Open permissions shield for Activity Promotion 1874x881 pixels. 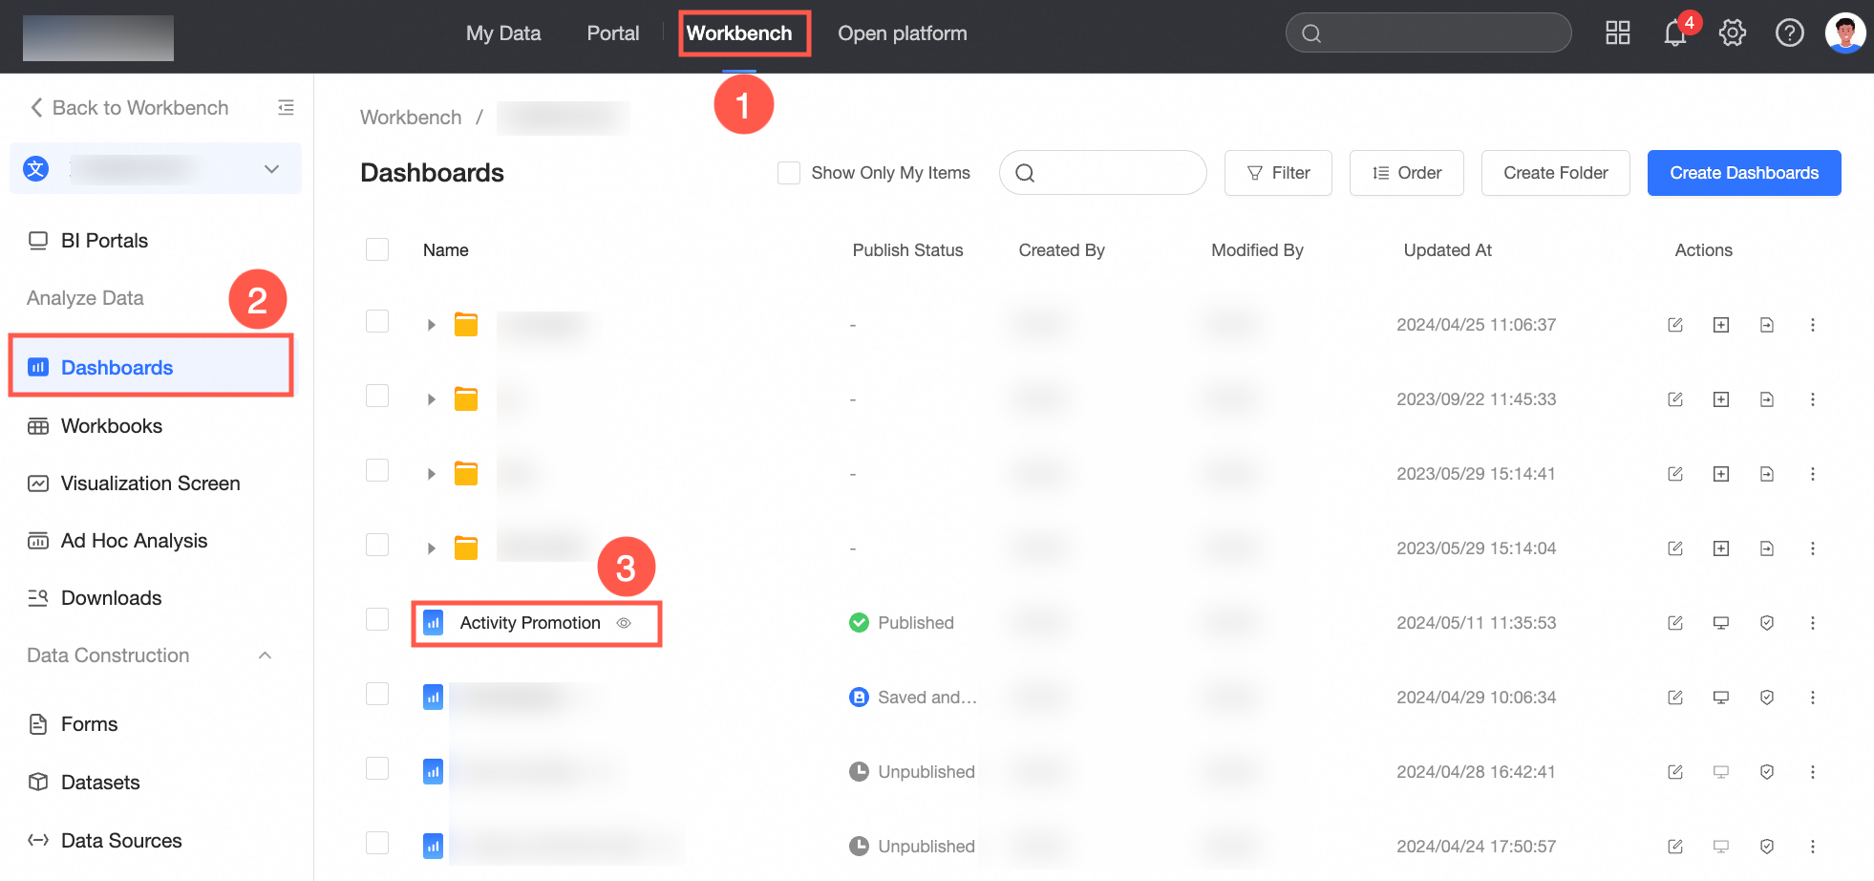pos(1766,623)
